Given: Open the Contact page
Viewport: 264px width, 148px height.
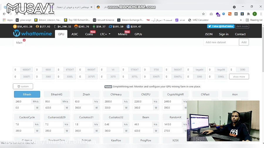Looking at the screenshot, I should 240,34.
